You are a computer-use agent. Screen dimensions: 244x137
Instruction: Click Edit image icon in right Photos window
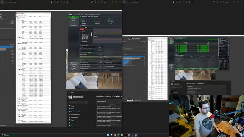point(173,2)
